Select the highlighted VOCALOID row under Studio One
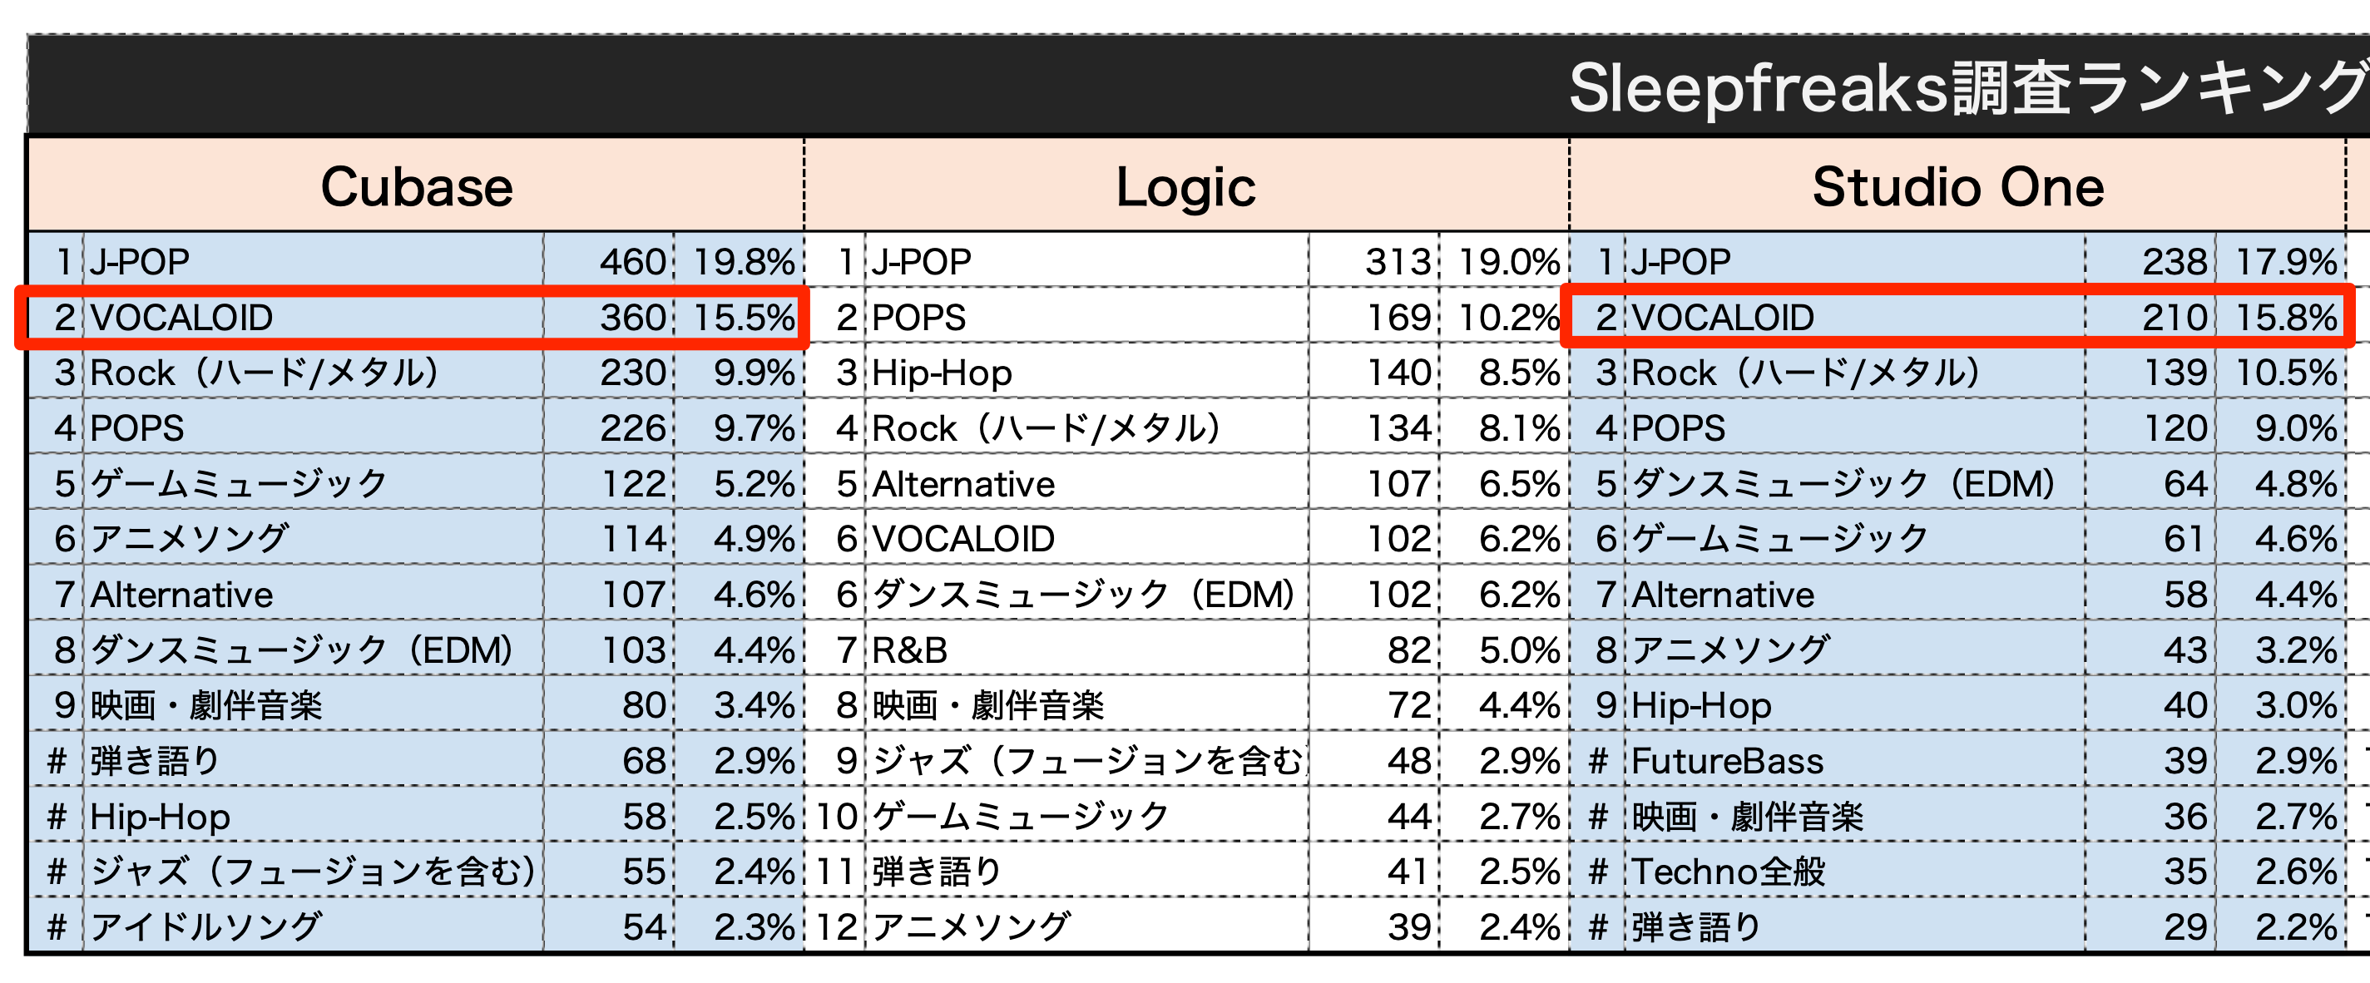 [x=1958, y=317]
